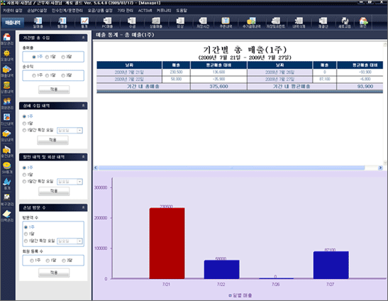
Task: Select 1달 radio under 총매출
Action: click(x=47, y=57)
